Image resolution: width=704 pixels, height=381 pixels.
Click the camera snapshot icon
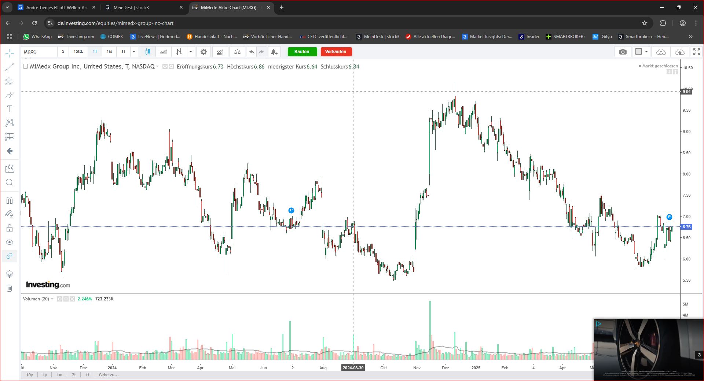[623, 52]
